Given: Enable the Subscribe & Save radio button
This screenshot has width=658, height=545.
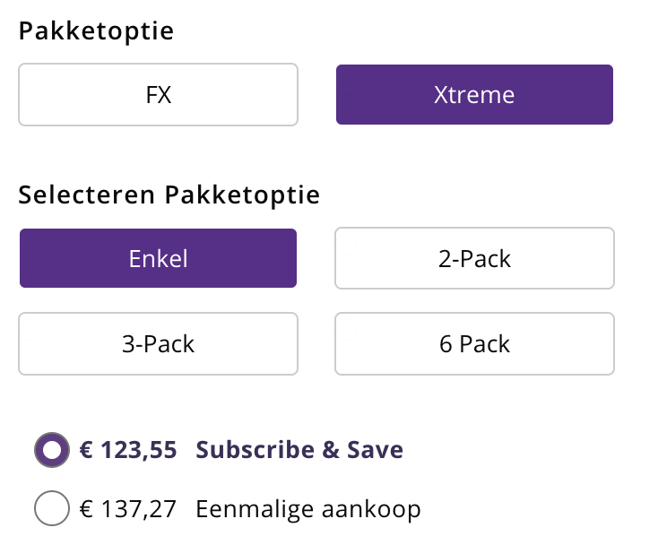Looking at the screenshot, I should [52, 450].
